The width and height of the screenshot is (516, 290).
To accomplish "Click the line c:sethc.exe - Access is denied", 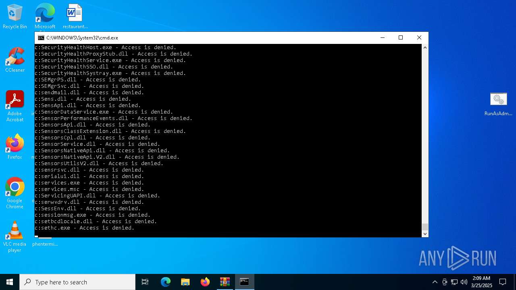I will pyautogui.click(x=85, y=228).
